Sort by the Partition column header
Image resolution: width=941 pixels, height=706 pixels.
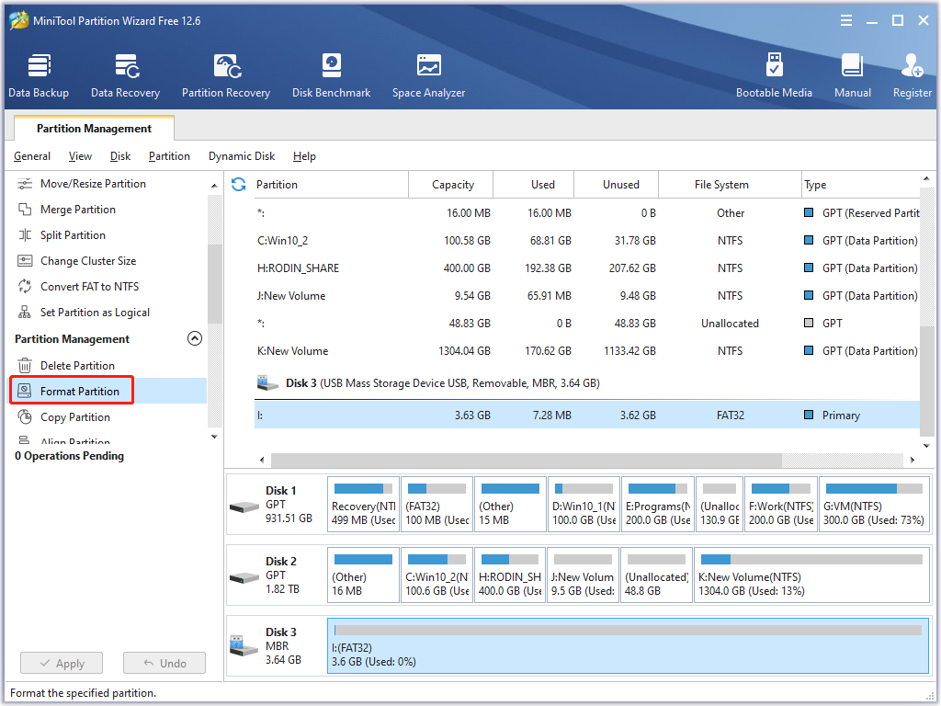pyautogui.click(x=331, y=184)
